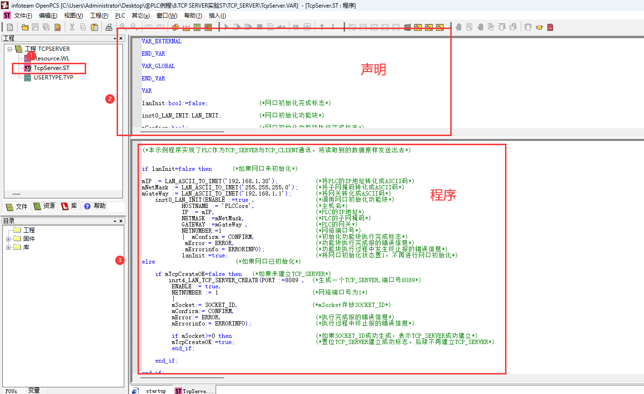
Task: Click the 'lanInit:=true;' code line
Action: tap(205, 255)
